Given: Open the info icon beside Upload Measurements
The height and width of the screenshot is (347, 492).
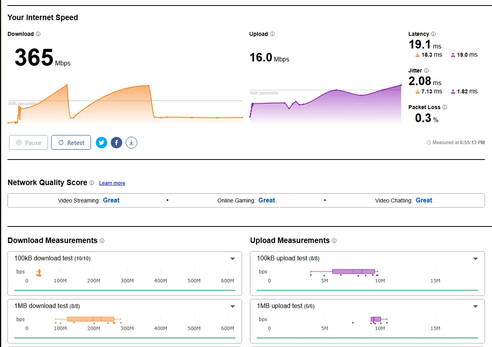Looking at the screenshot, I should tap(334, 241).
